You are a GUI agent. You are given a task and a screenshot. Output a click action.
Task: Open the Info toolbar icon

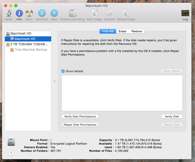tap(19, 13)
